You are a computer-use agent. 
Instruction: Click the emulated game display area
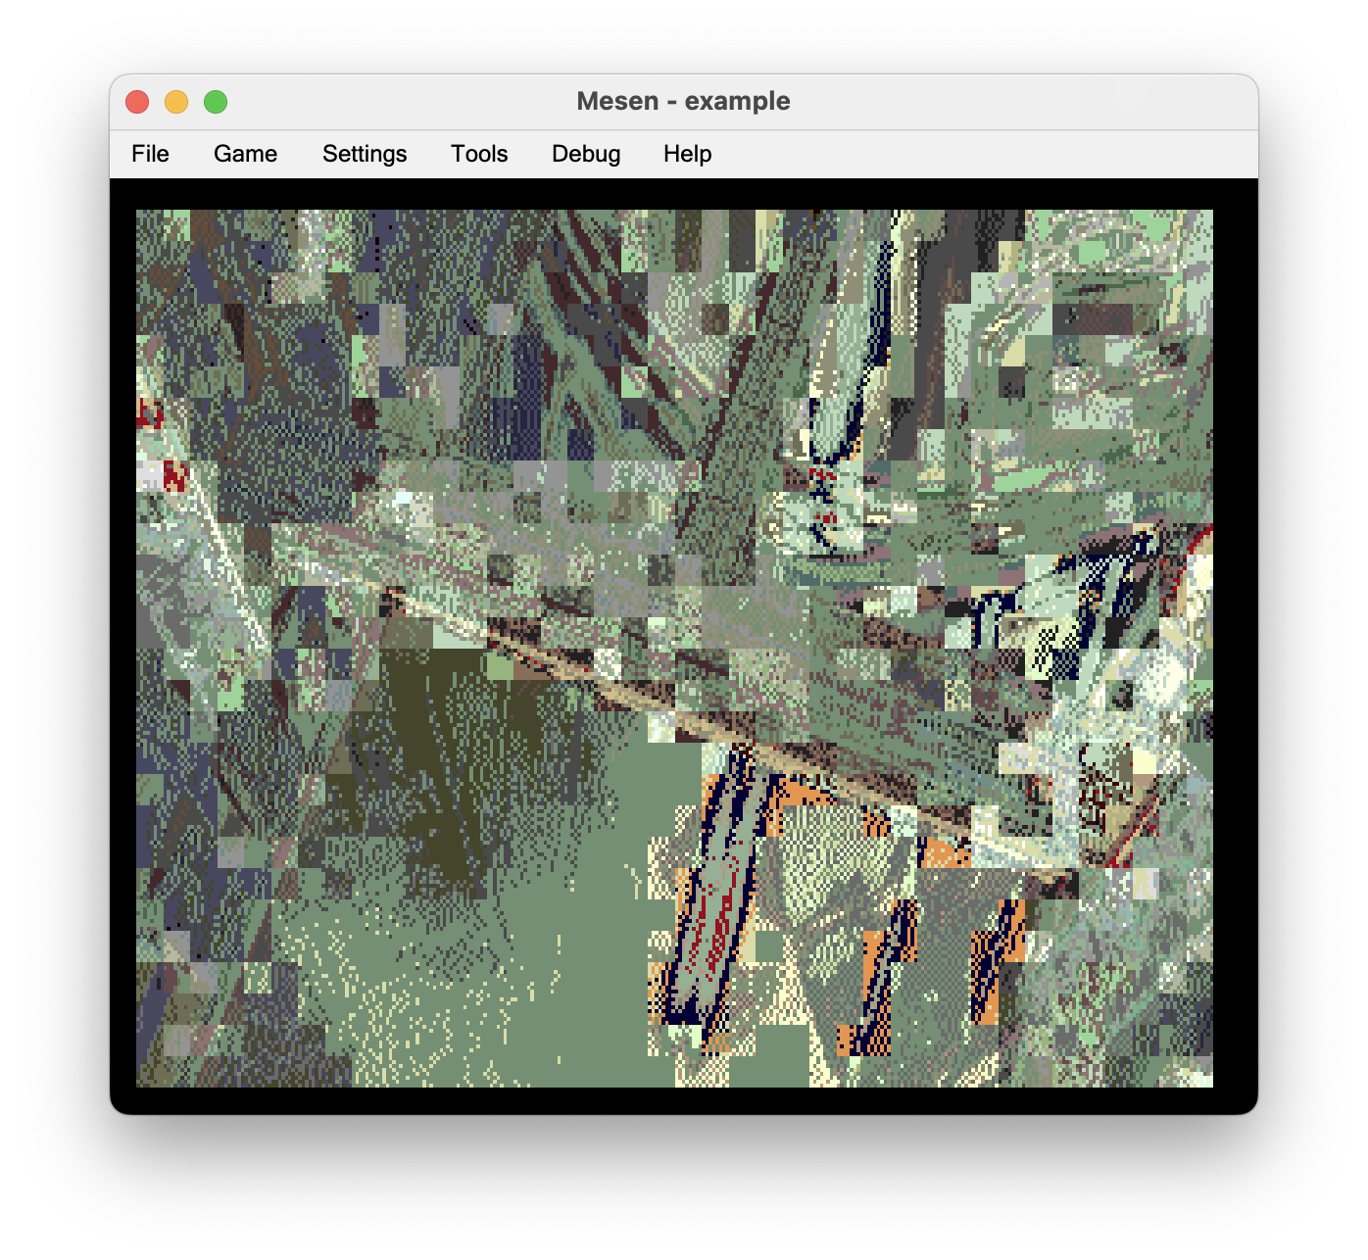(x=674, y=648)
